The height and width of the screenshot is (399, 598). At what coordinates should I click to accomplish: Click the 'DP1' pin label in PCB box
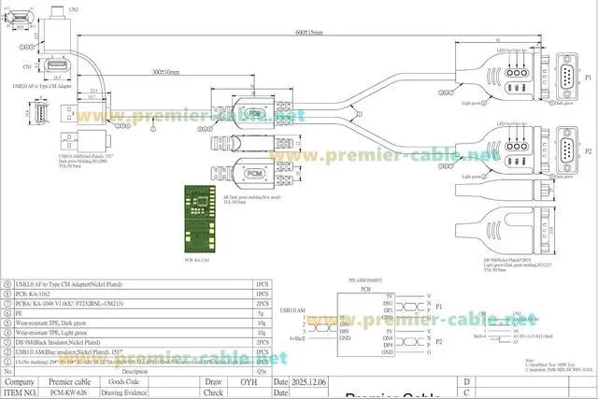pos(388,310)
